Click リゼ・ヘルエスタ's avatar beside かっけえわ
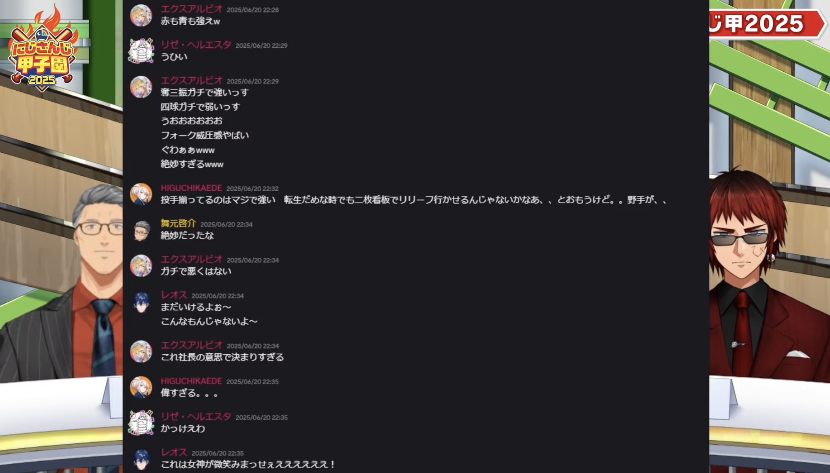 [x=141, y=423]
